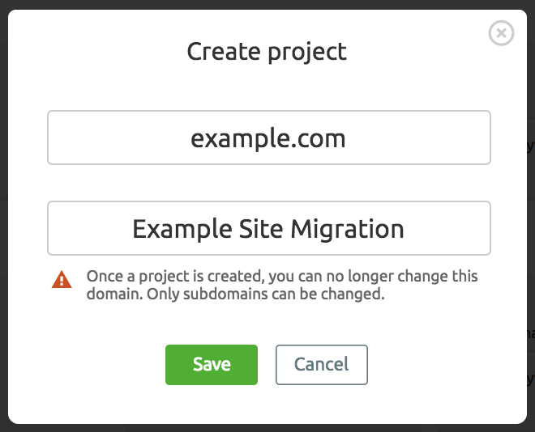
Task: Focus the Example Site Migration name field
Action: click(268, 229)
